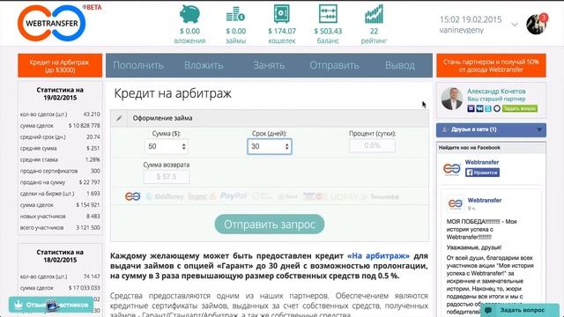Click the Webtransfer logo in the Facebook widget
Image resolution: width=564 pixels, height=317 pixels.
coord(452,168)
